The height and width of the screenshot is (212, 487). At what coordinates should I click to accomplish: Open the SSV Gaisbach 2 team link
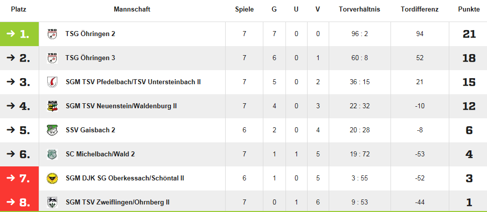90,130
